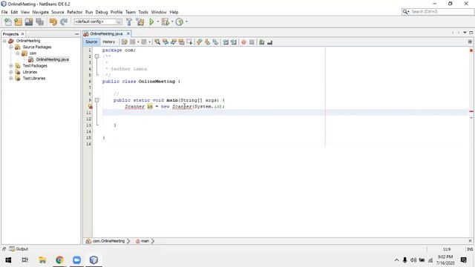Viewport: 475px width, 267px height.
Task: Open the dropdown arrow beside Debug Project
Action: click(172, 22)
